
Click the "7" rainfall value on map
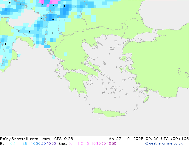65,6
